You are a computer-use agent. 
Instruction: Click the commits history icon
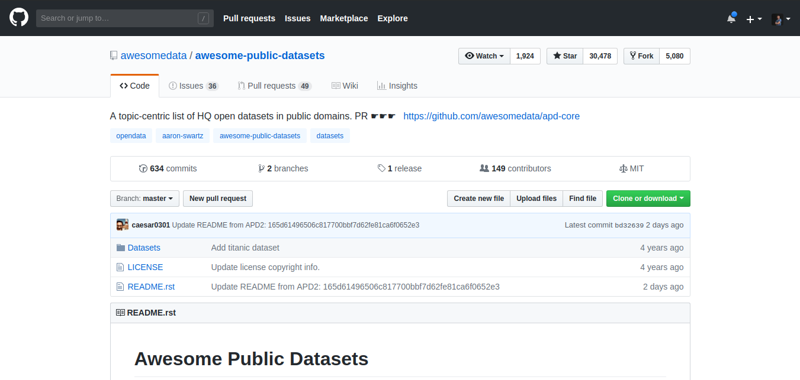[x=143, y=168]
